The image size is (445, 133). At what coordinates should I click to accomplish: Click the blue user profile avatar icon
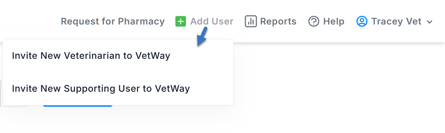click(x=362, y=21)
